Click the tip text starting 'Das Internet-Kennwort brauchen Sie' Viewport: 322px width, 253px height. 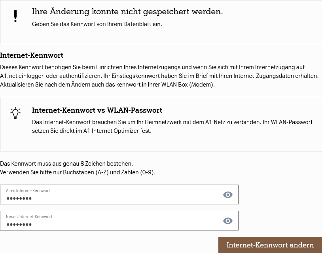point(172,126)
